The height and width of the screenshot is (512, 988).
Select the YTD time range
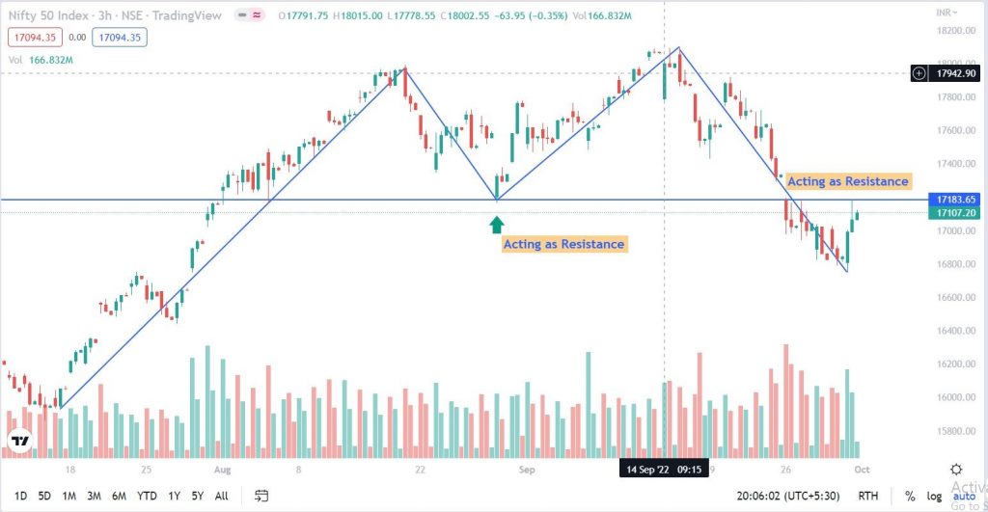click(x=147, y=497)
